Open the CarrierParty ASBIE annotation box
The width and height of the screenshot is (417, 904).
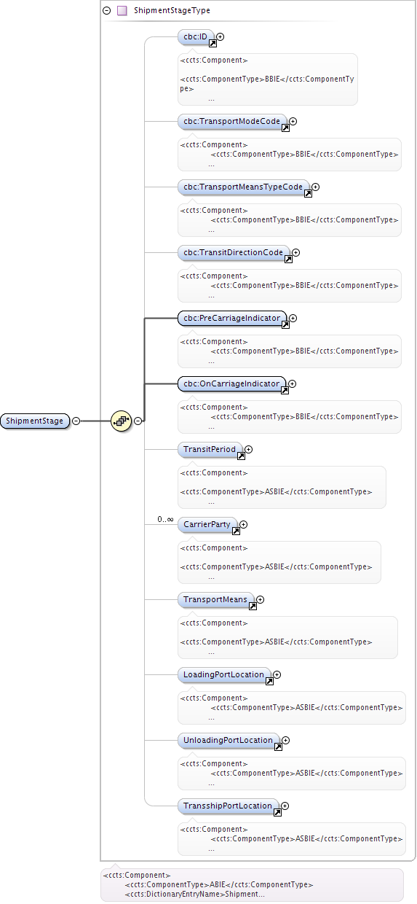[x=279, y=562]
